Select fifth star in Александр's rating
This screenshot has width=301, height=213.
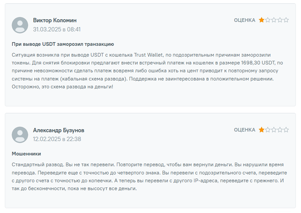coord(286,130)
